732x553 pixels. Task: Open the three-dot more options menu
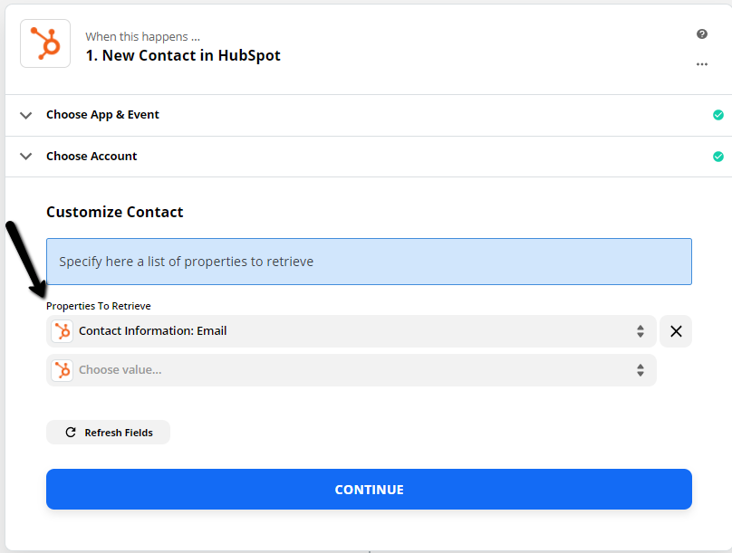pos(702,64)
